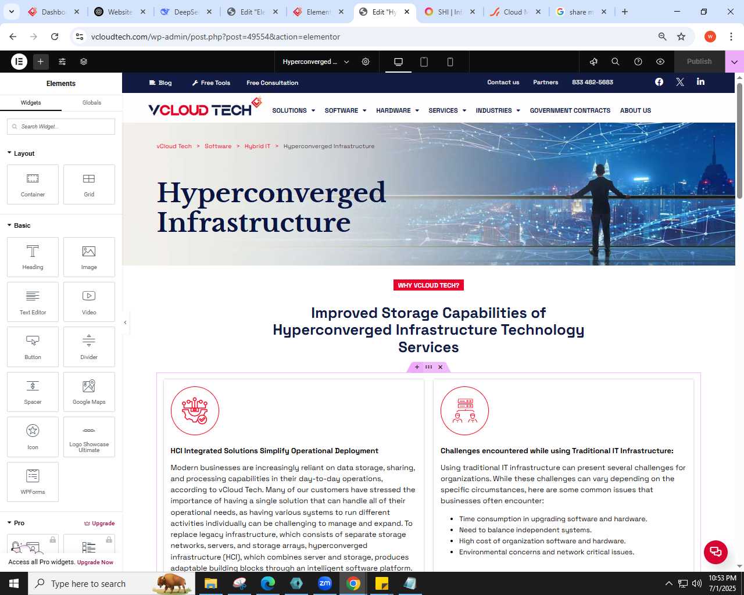Open the Partners link
Viewport: 744px width, 595px height.
click(x=546, y=82)
